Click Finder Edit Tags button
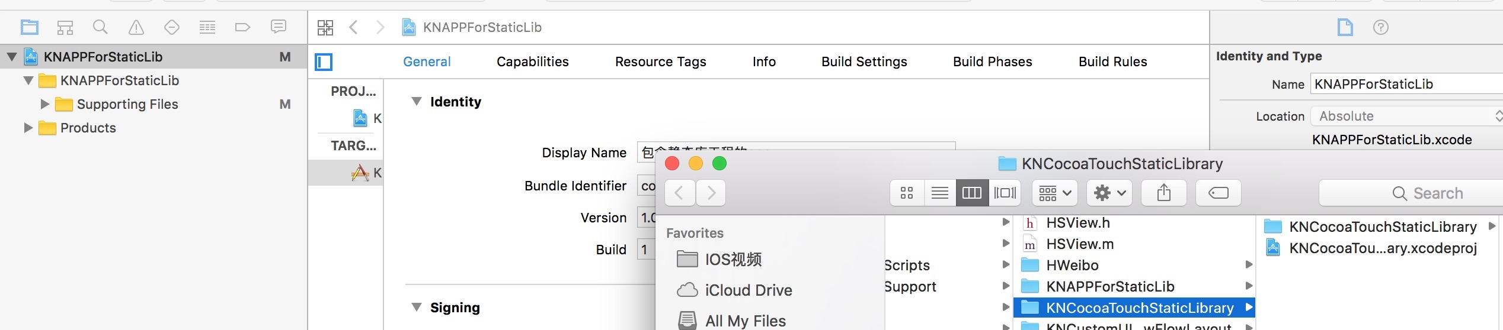The width and height of the screenshot is (1503, 330). (x=1219, y=193)
